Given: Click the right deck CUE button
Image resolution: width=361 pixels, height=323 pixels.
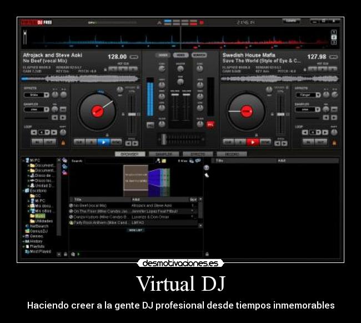Looking at the screenshot, I should click(228, 142).
